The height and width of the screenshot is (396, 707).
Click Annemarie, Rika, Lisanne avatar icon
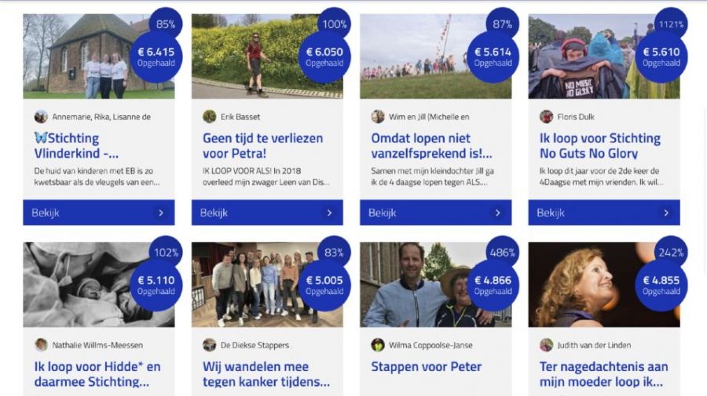coord(41,117)
